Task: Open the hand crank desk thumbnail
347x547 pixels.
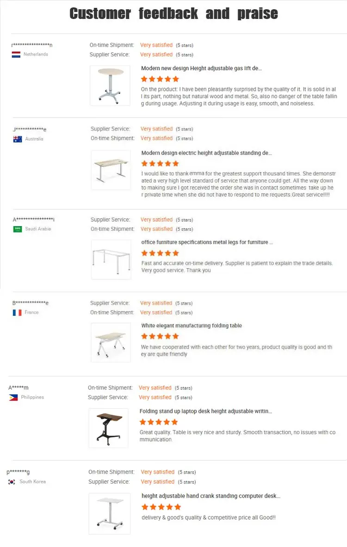Action: click(110, 514)
